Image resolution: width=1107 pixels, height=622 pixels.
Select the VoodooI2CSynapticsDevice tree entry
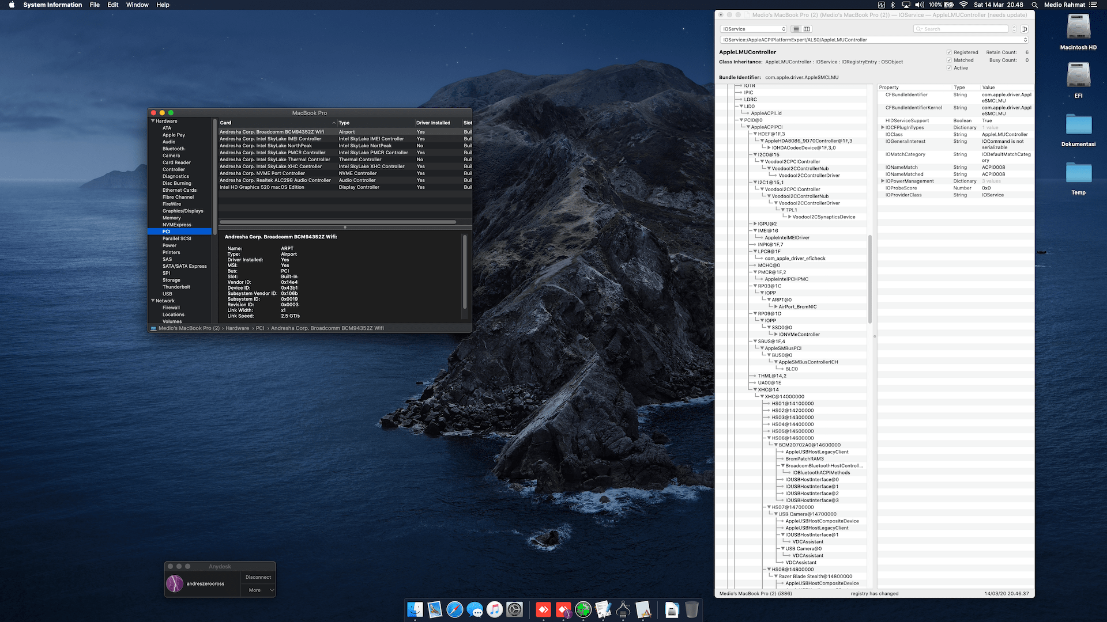click(823, 217)
